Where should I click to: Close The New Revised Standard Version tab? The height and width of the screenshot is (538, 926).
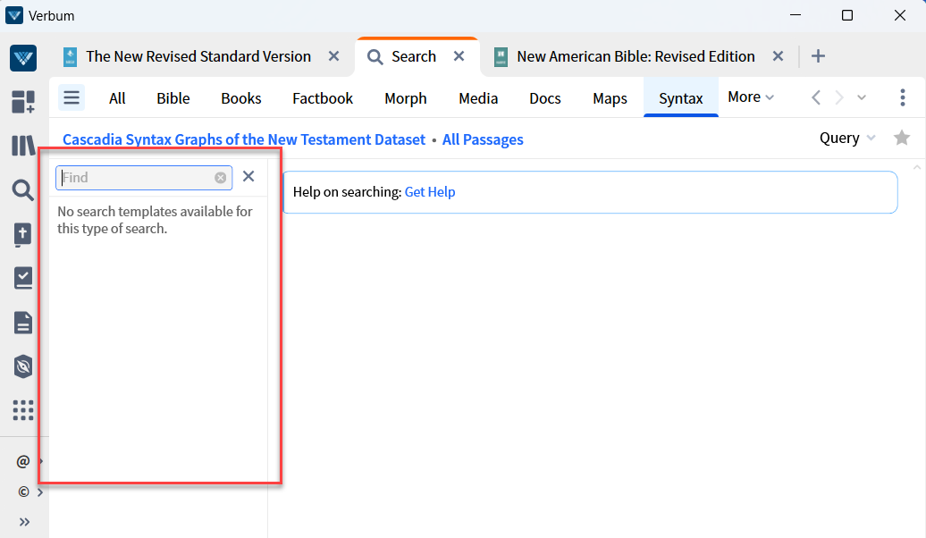point(333,56)
